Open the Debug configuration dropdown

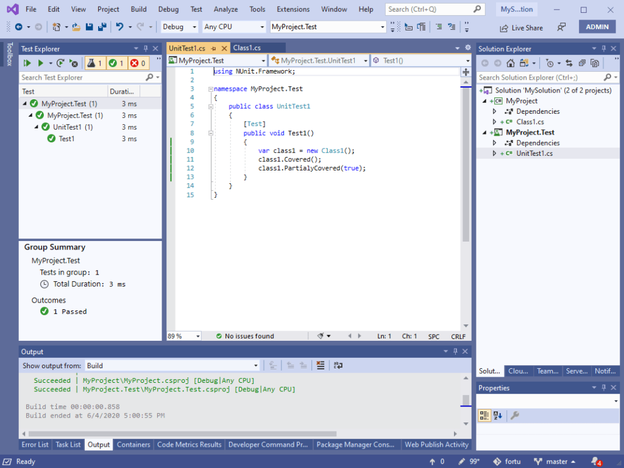tap(179, 27)
